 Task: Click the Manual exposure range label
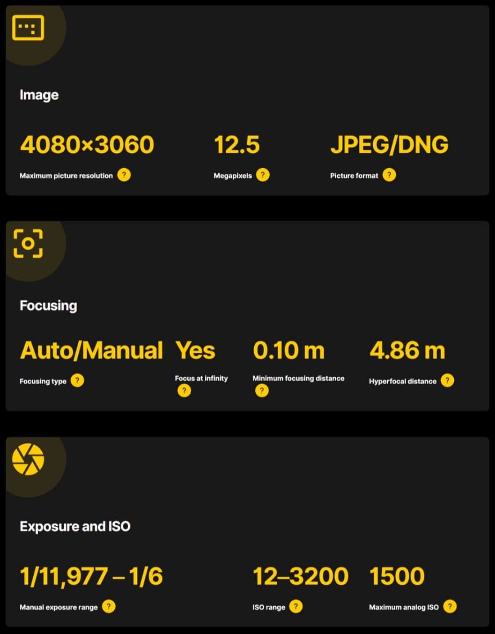[59, 607]
